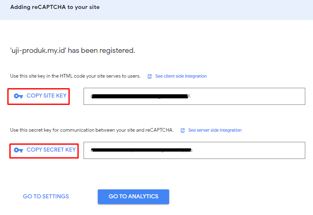Open the See server side integration link
313x215 pixels.
(x=215, y=130)
